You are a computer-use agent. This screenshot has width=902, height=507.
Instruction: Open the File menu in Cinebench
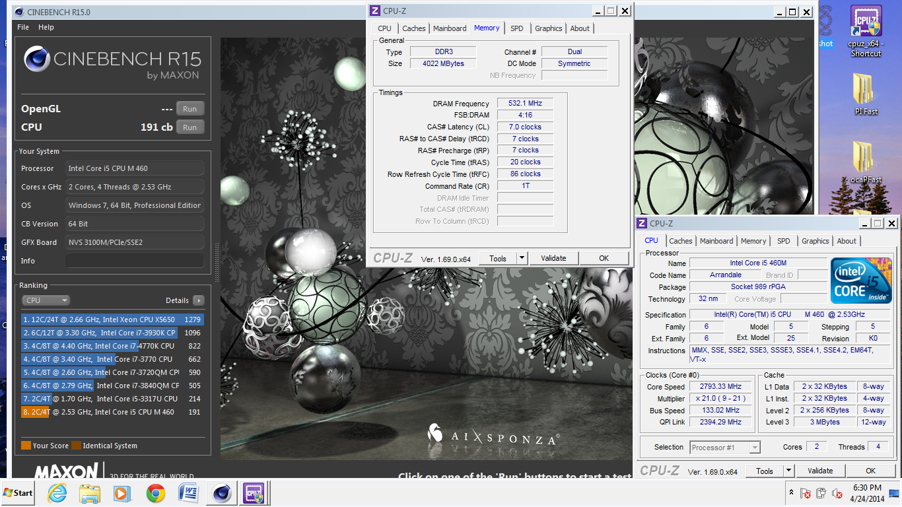coord(23,27)
